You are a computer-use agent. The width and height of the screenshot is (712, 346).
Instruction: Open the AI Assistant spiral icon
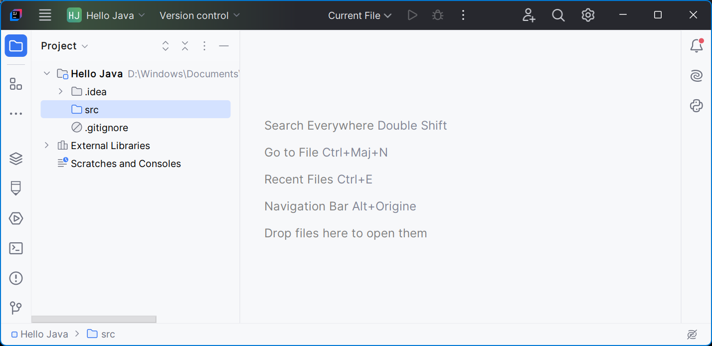(696, 76)
